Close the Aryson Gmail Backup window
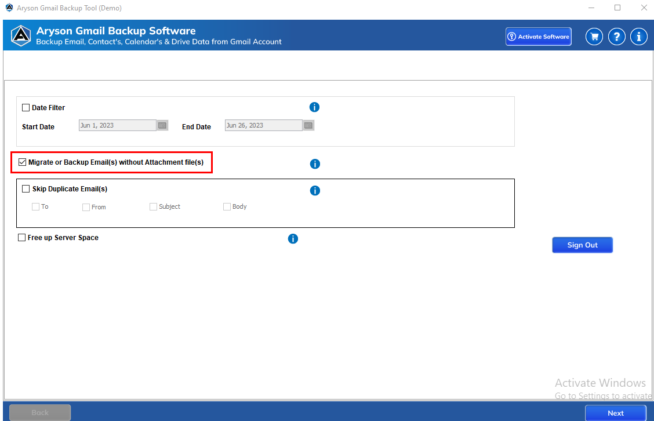 click(644, 8)
